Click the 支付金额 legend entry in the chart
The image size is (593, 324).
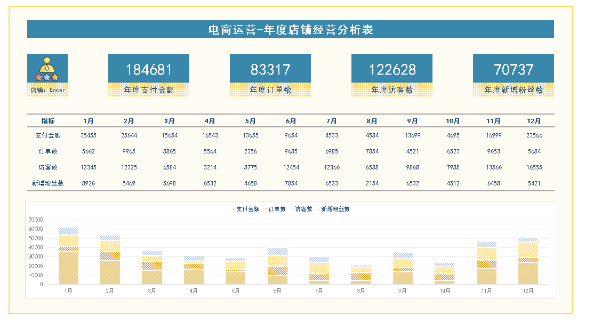247,209
